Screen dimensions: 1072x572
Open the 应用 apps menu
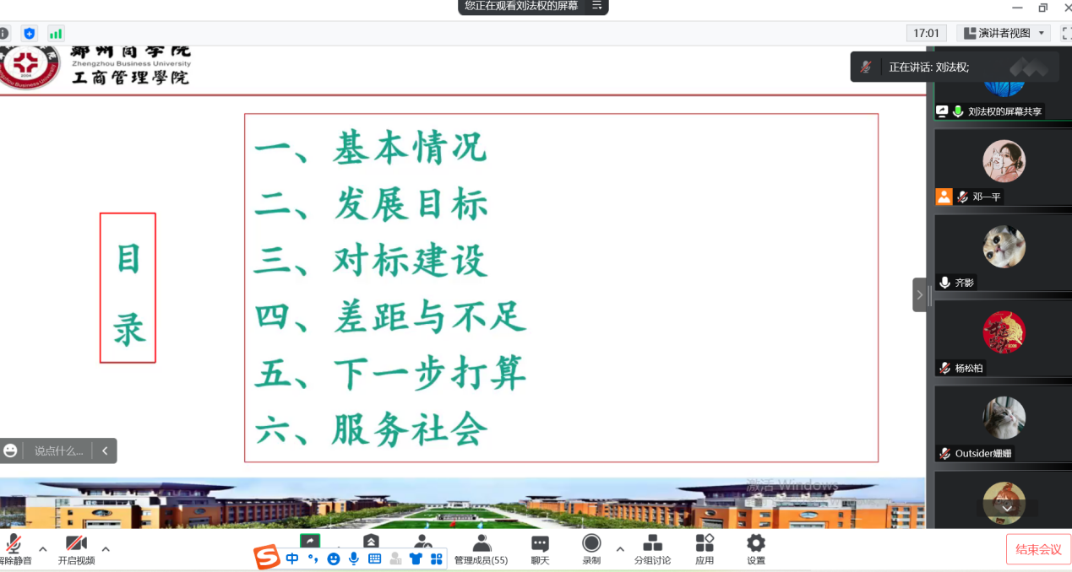(x=705, y=549)
